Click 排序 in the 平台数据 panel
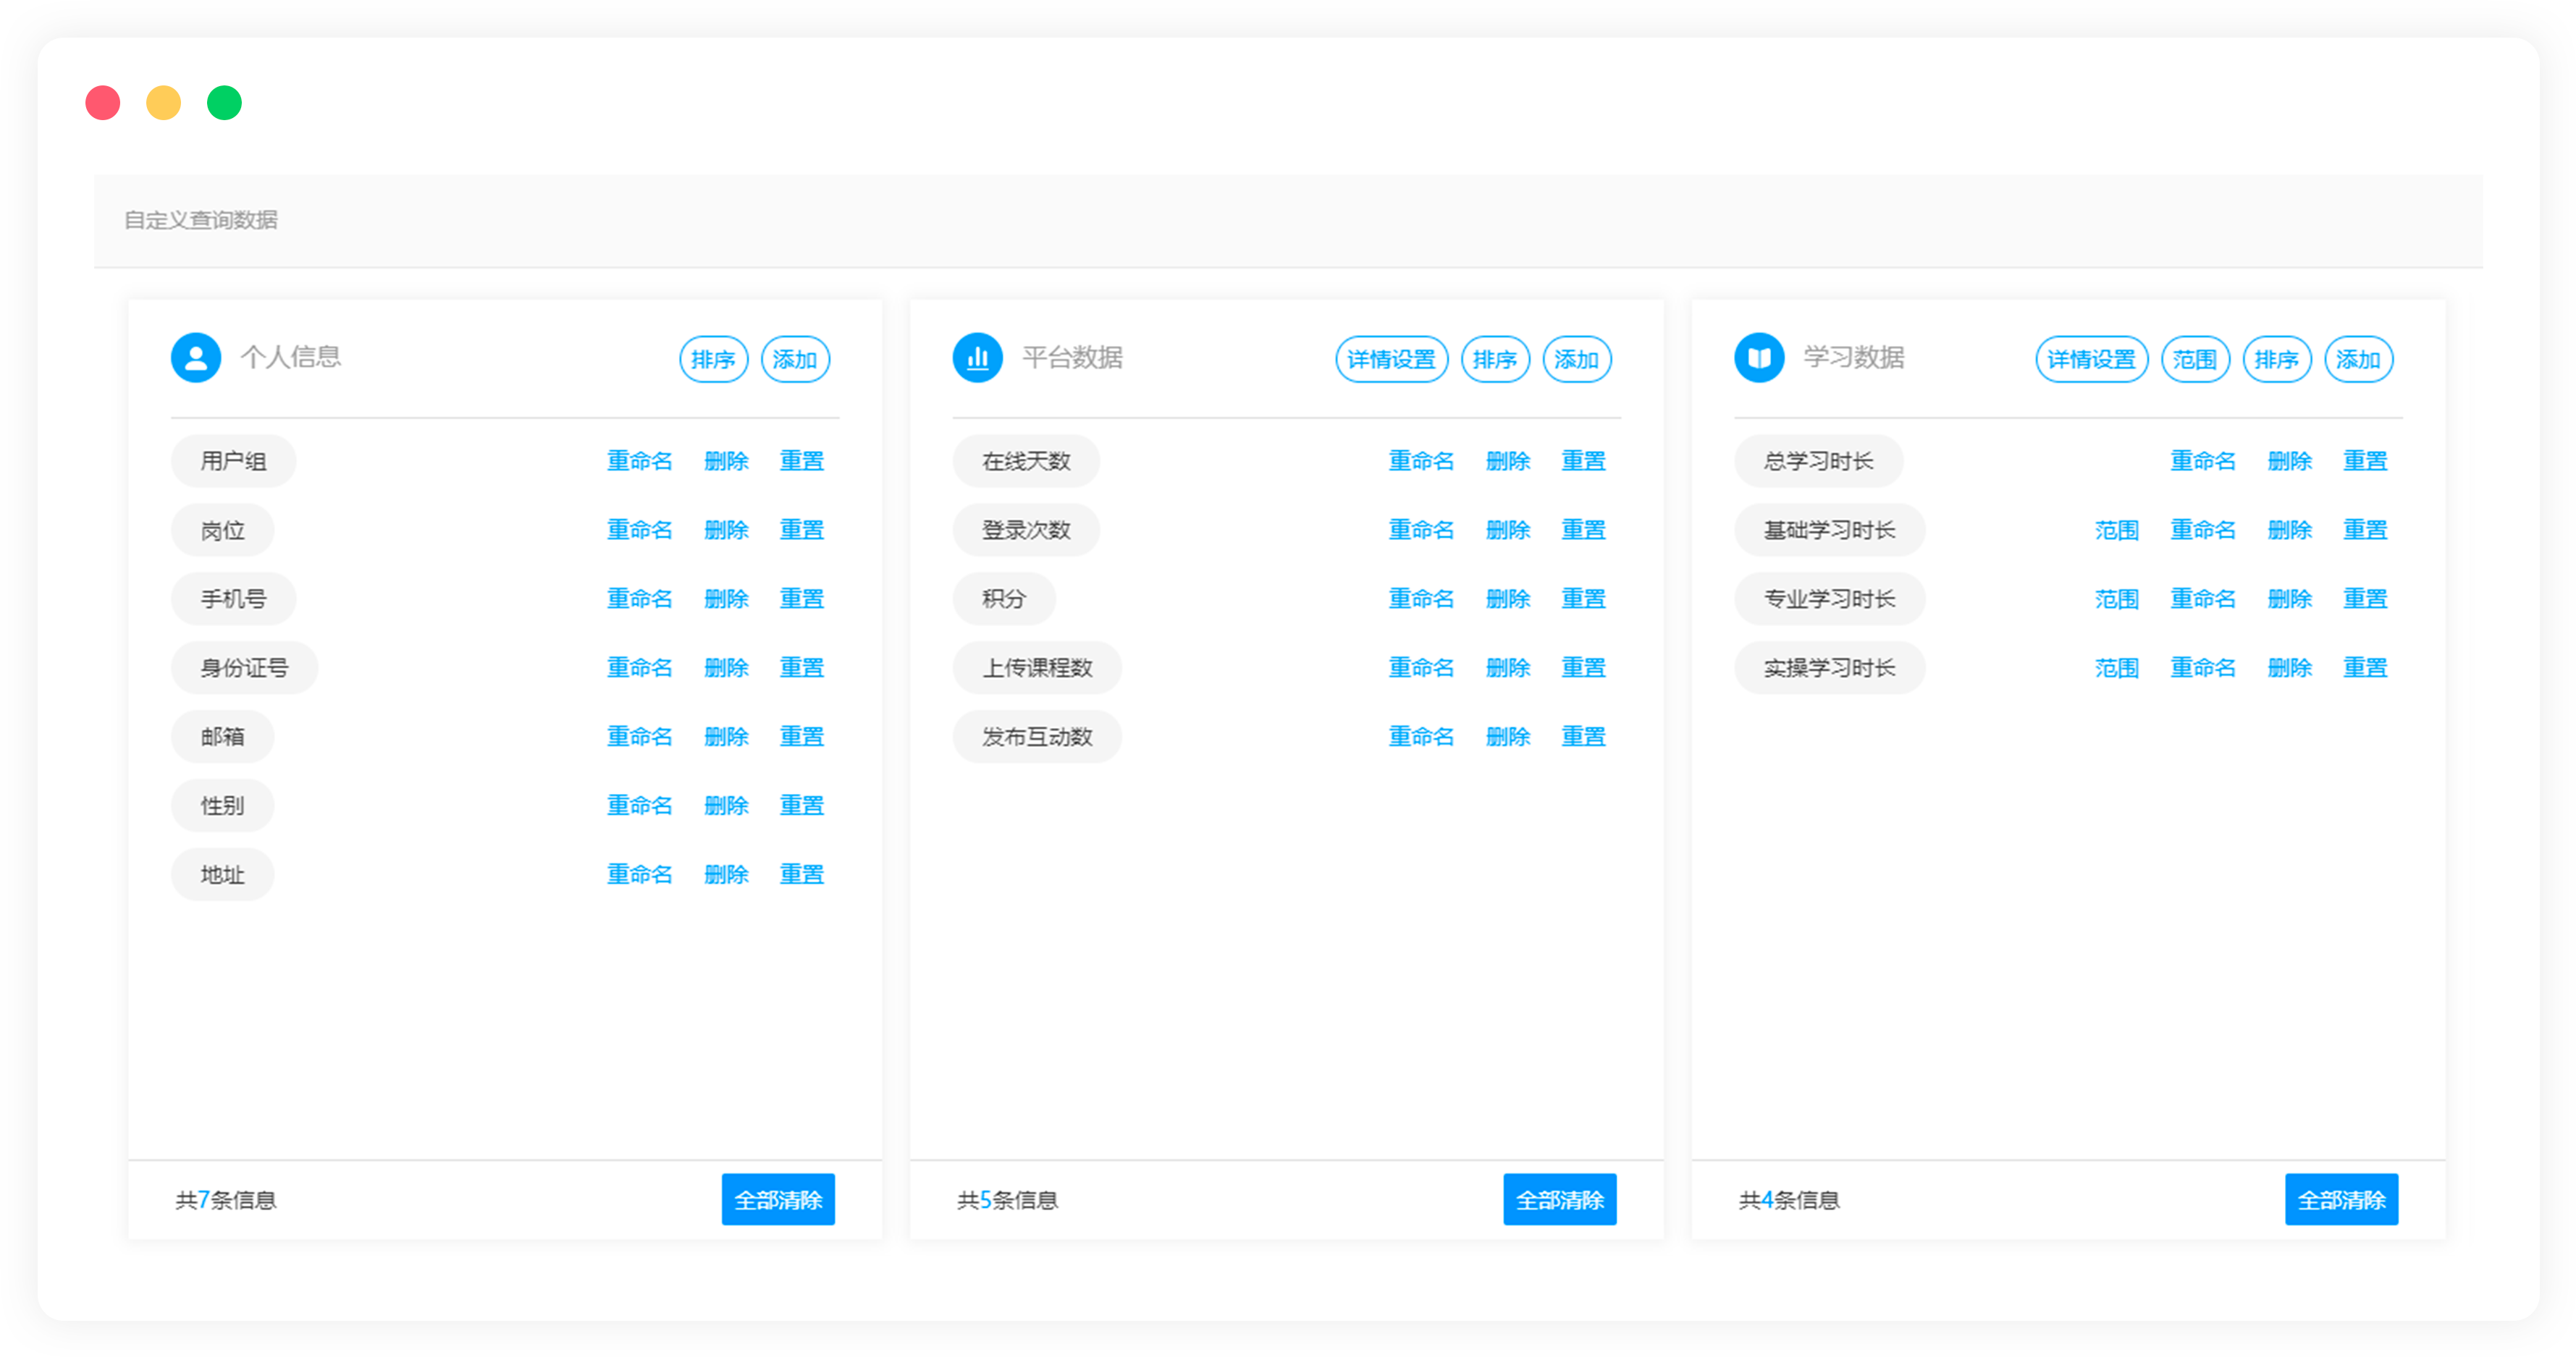 tap(1495, 360)
